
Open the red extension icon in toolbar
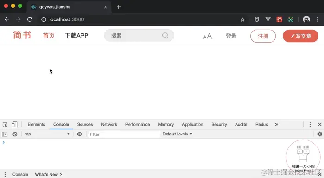(279, 19)
